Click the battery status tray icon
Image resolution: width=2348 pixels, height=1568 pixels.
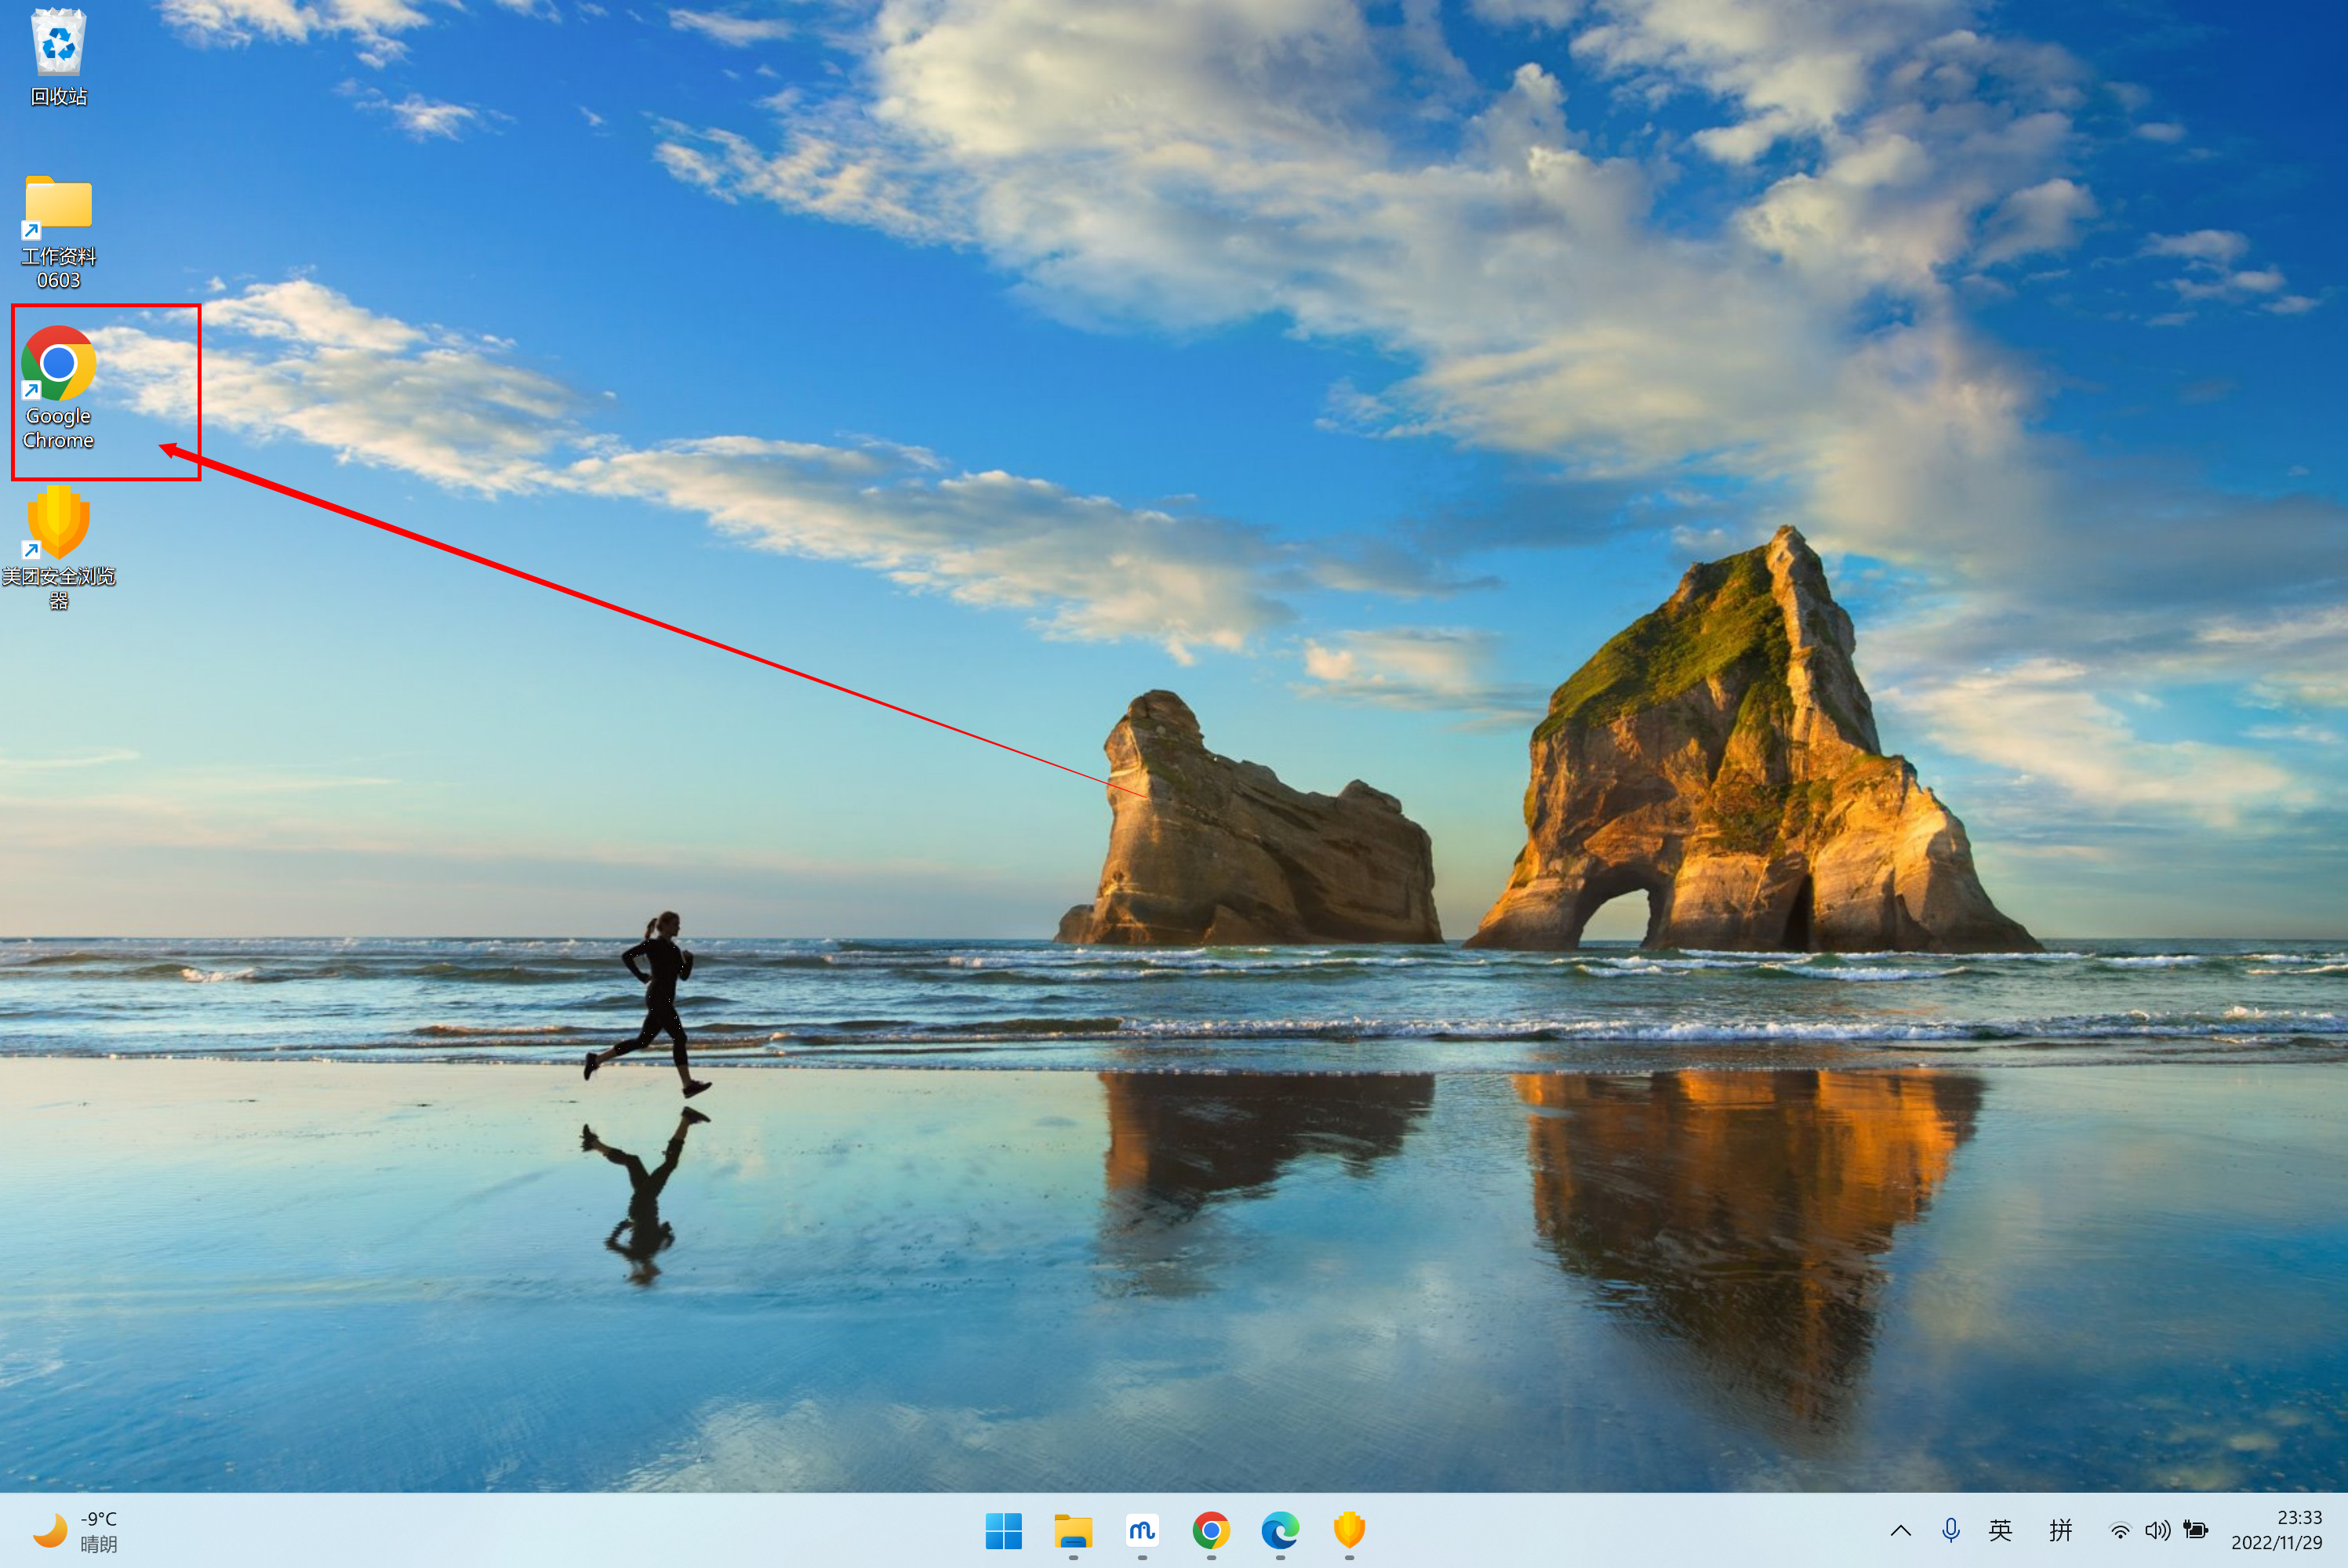[x=2195, y=1530]
